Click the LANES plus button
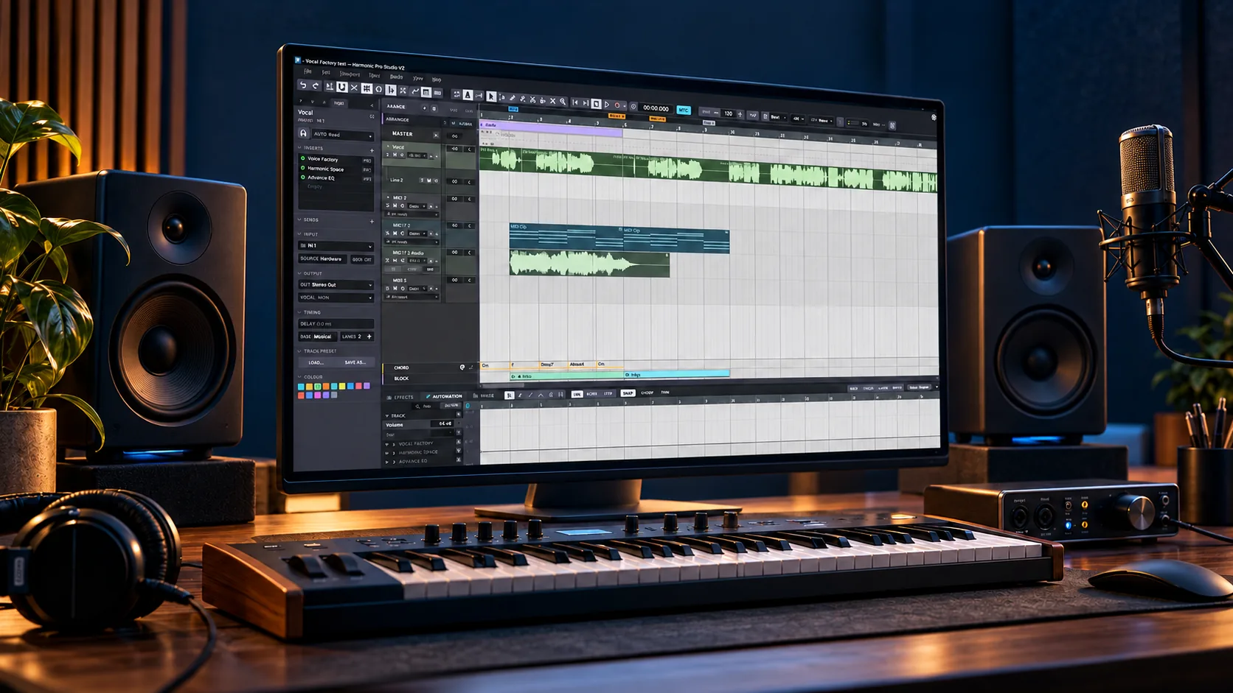Image resolution: width=1233 pixels, height=693 pixels. pos(369,337)
